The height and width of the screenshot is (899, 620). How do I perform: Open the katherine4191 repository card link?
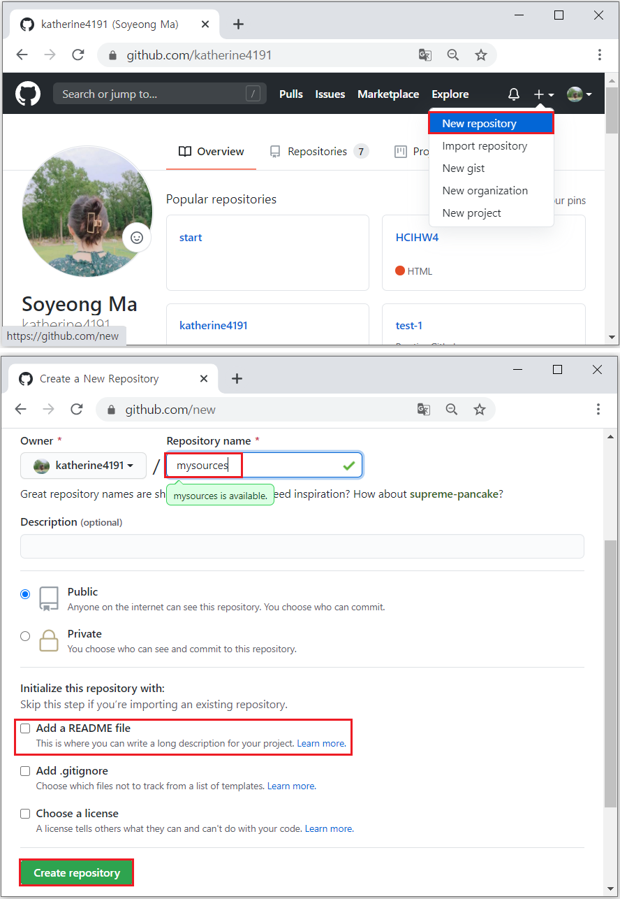[x=214, y=325]
